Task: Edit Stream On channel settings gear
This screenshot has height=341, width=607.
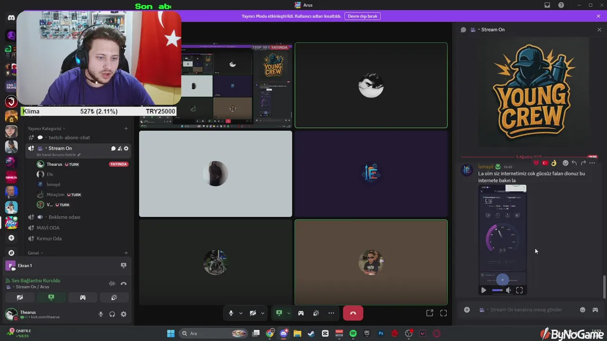Action: [126, 148]
